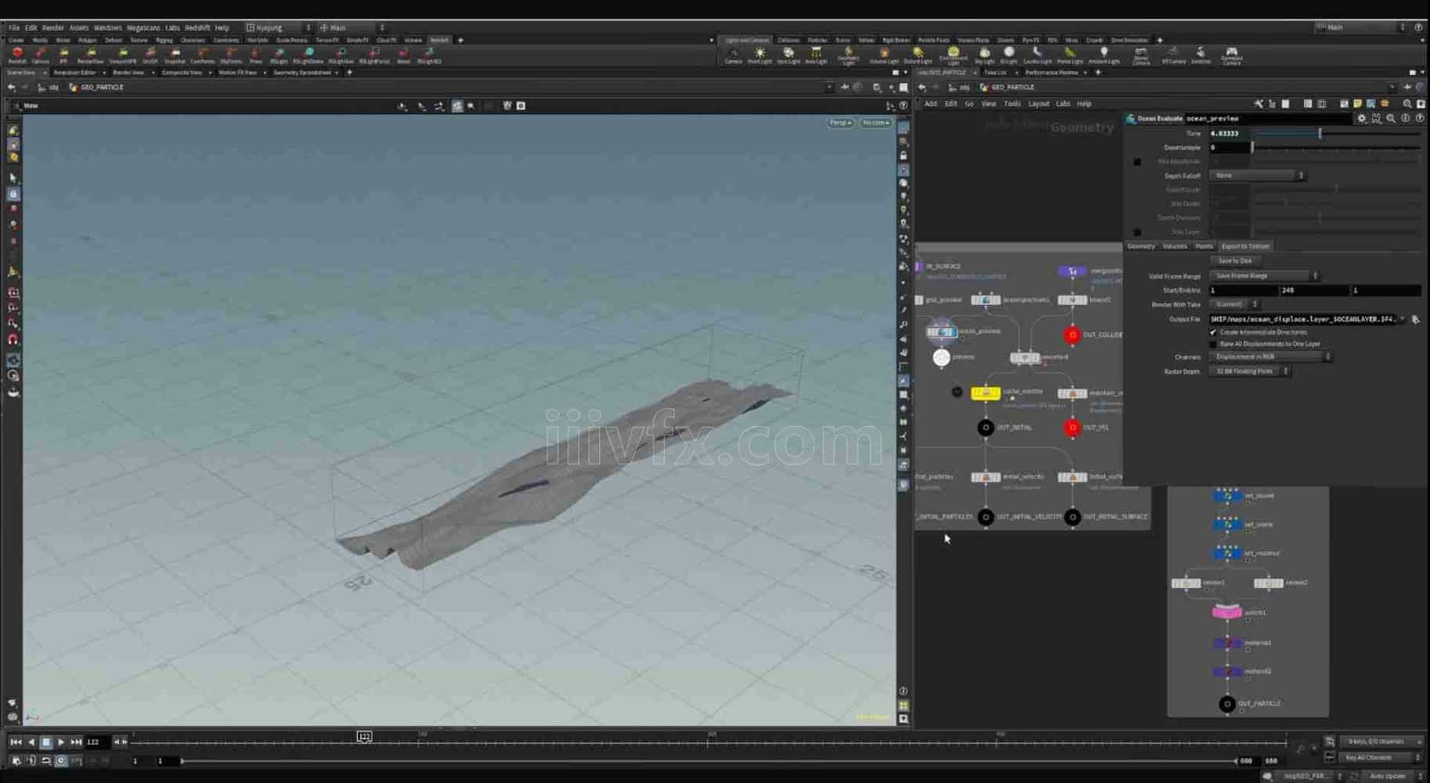
Task: Toggle the Mask Amplitude checkbox
Action: coord(1137,162)
